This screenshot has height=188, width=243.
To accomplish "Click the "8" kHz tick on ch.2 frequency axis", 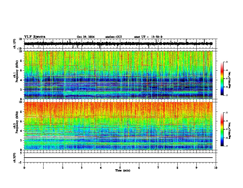I will click(21, 112).
